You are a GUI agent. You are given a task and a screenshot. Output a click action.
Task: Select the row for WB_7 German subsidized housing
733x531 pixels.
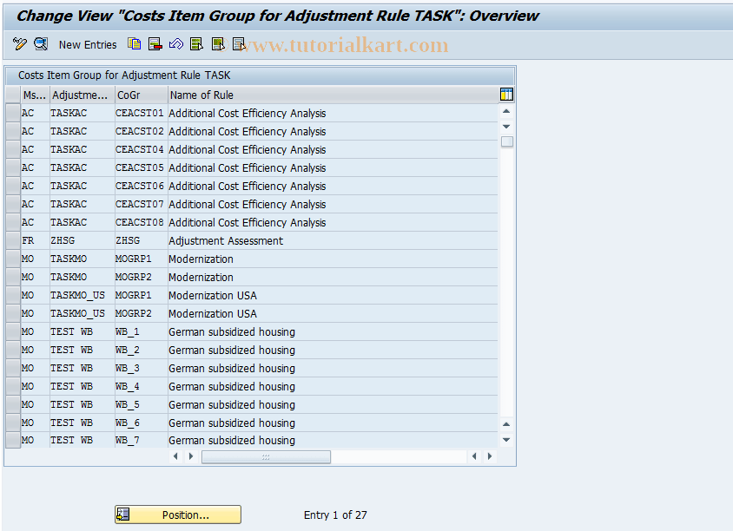tap(12, 440)
